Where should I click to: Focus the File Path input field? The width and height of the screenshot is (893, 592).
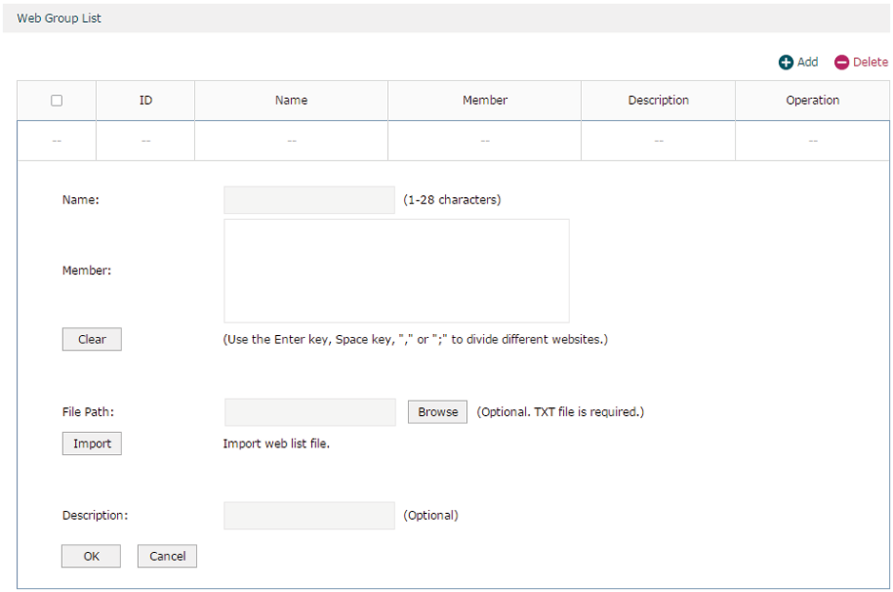tap(310, 412)
